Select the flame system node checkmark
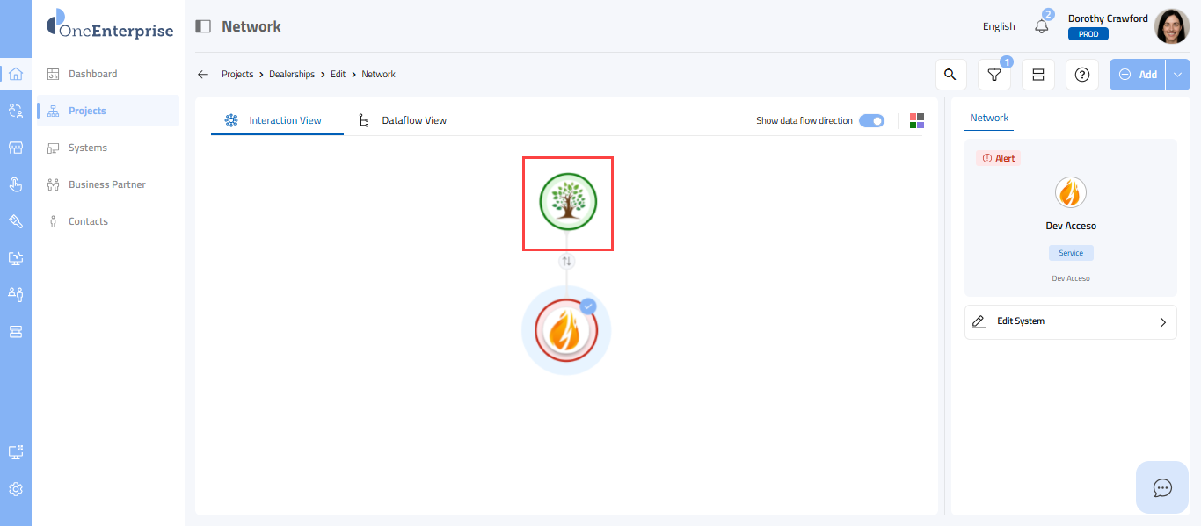The width and height of the screenshot is (1201, 526). [588, 306]
